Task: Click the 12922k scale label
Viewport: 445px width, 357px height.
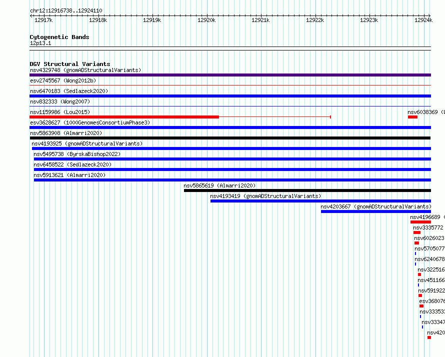Action: (314, 20)
